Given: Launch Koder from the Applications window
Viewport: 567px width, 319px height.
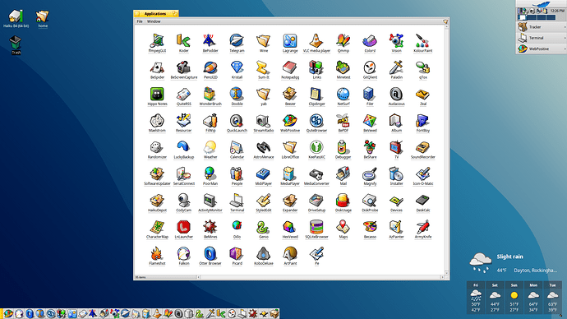Looking at the screenshot, I should click(x=184, y=40).
